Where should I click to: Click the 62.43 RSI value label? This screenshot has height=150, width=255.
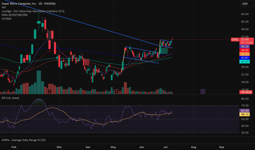(245, 111)
